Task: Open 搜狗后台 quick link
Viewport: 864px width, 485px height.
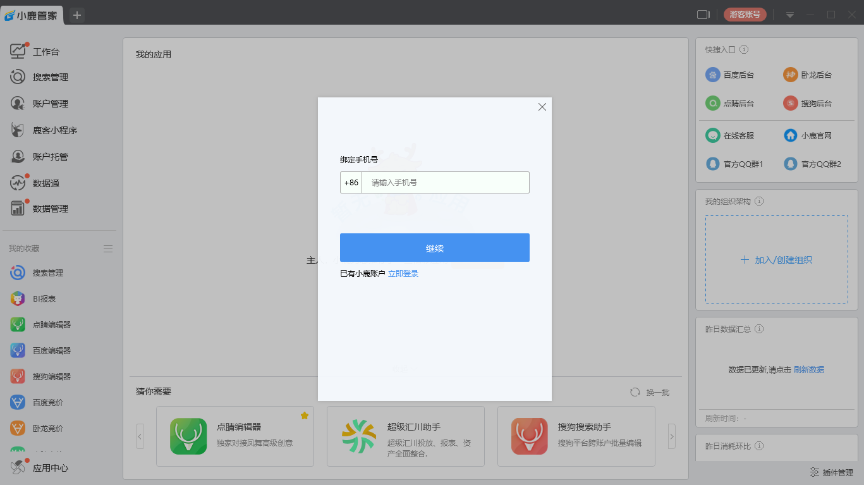Action: (808, 103)
